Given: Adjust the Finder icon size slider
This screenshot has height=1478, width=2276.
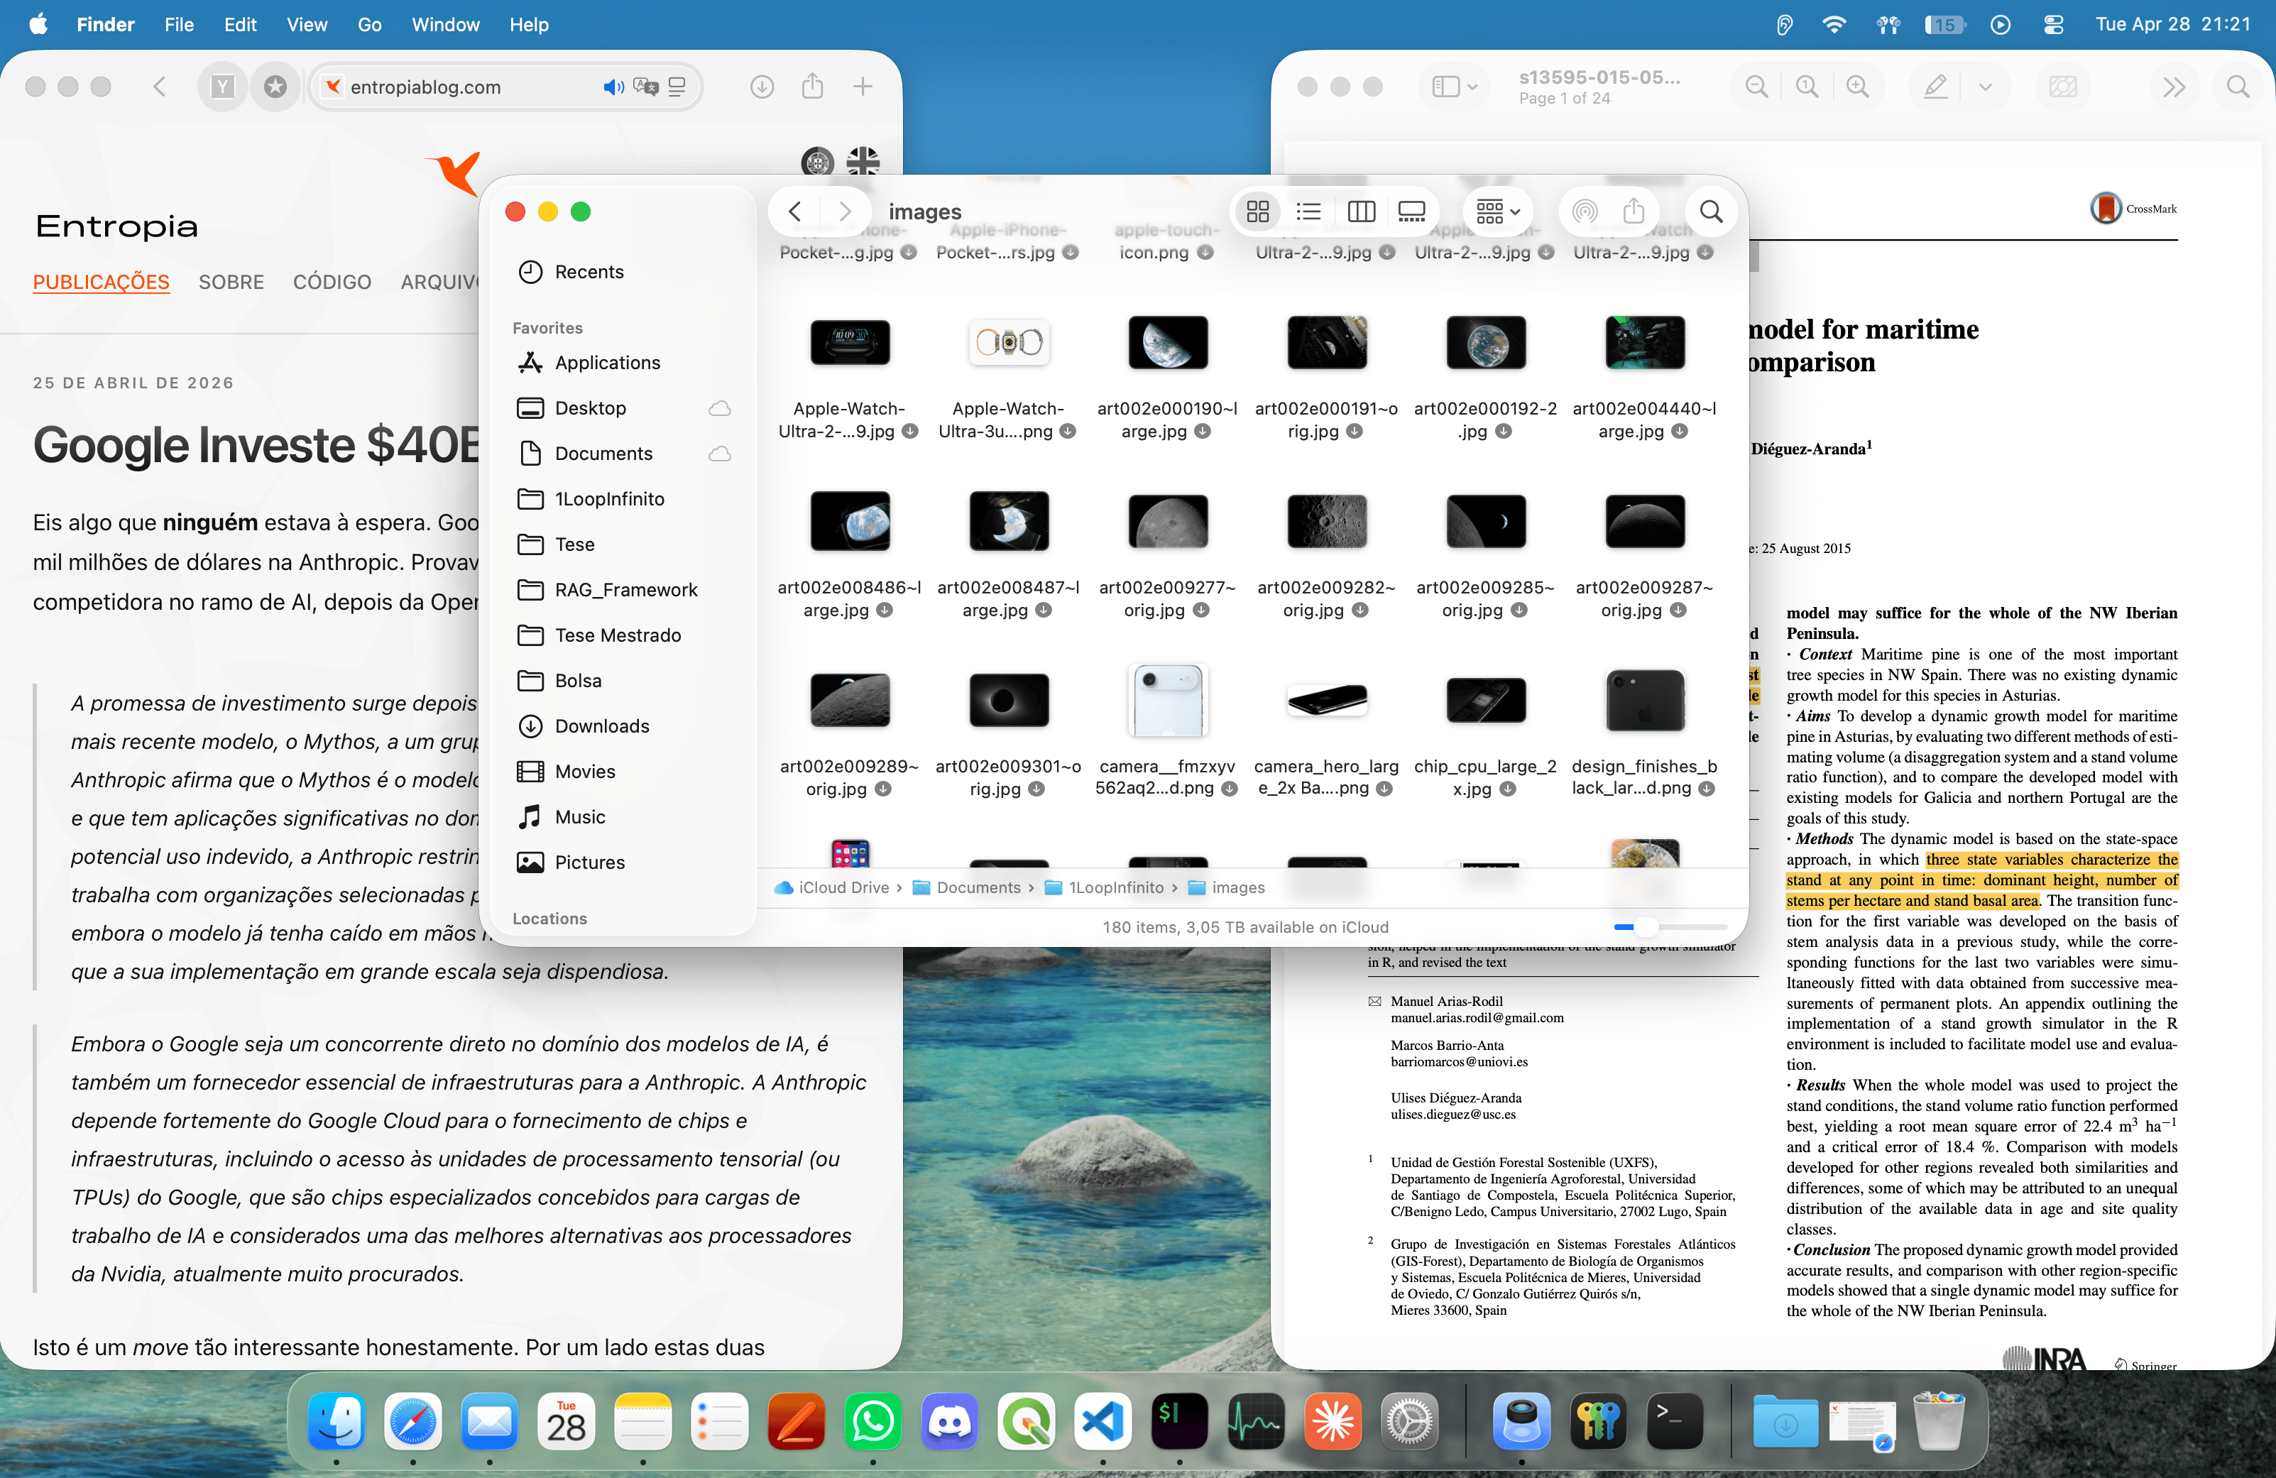Looking at the screenshot, I should (x=1645, y=926).
